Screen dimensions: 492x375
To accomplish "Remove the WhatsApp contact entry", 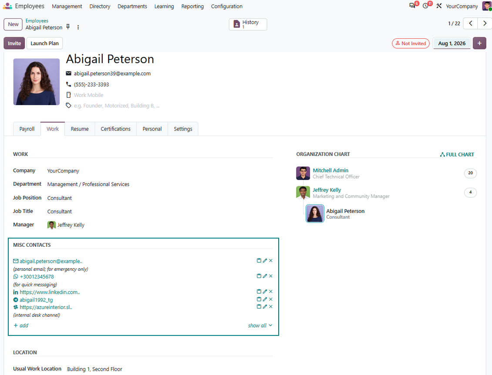I will click(x=271, y=276).
